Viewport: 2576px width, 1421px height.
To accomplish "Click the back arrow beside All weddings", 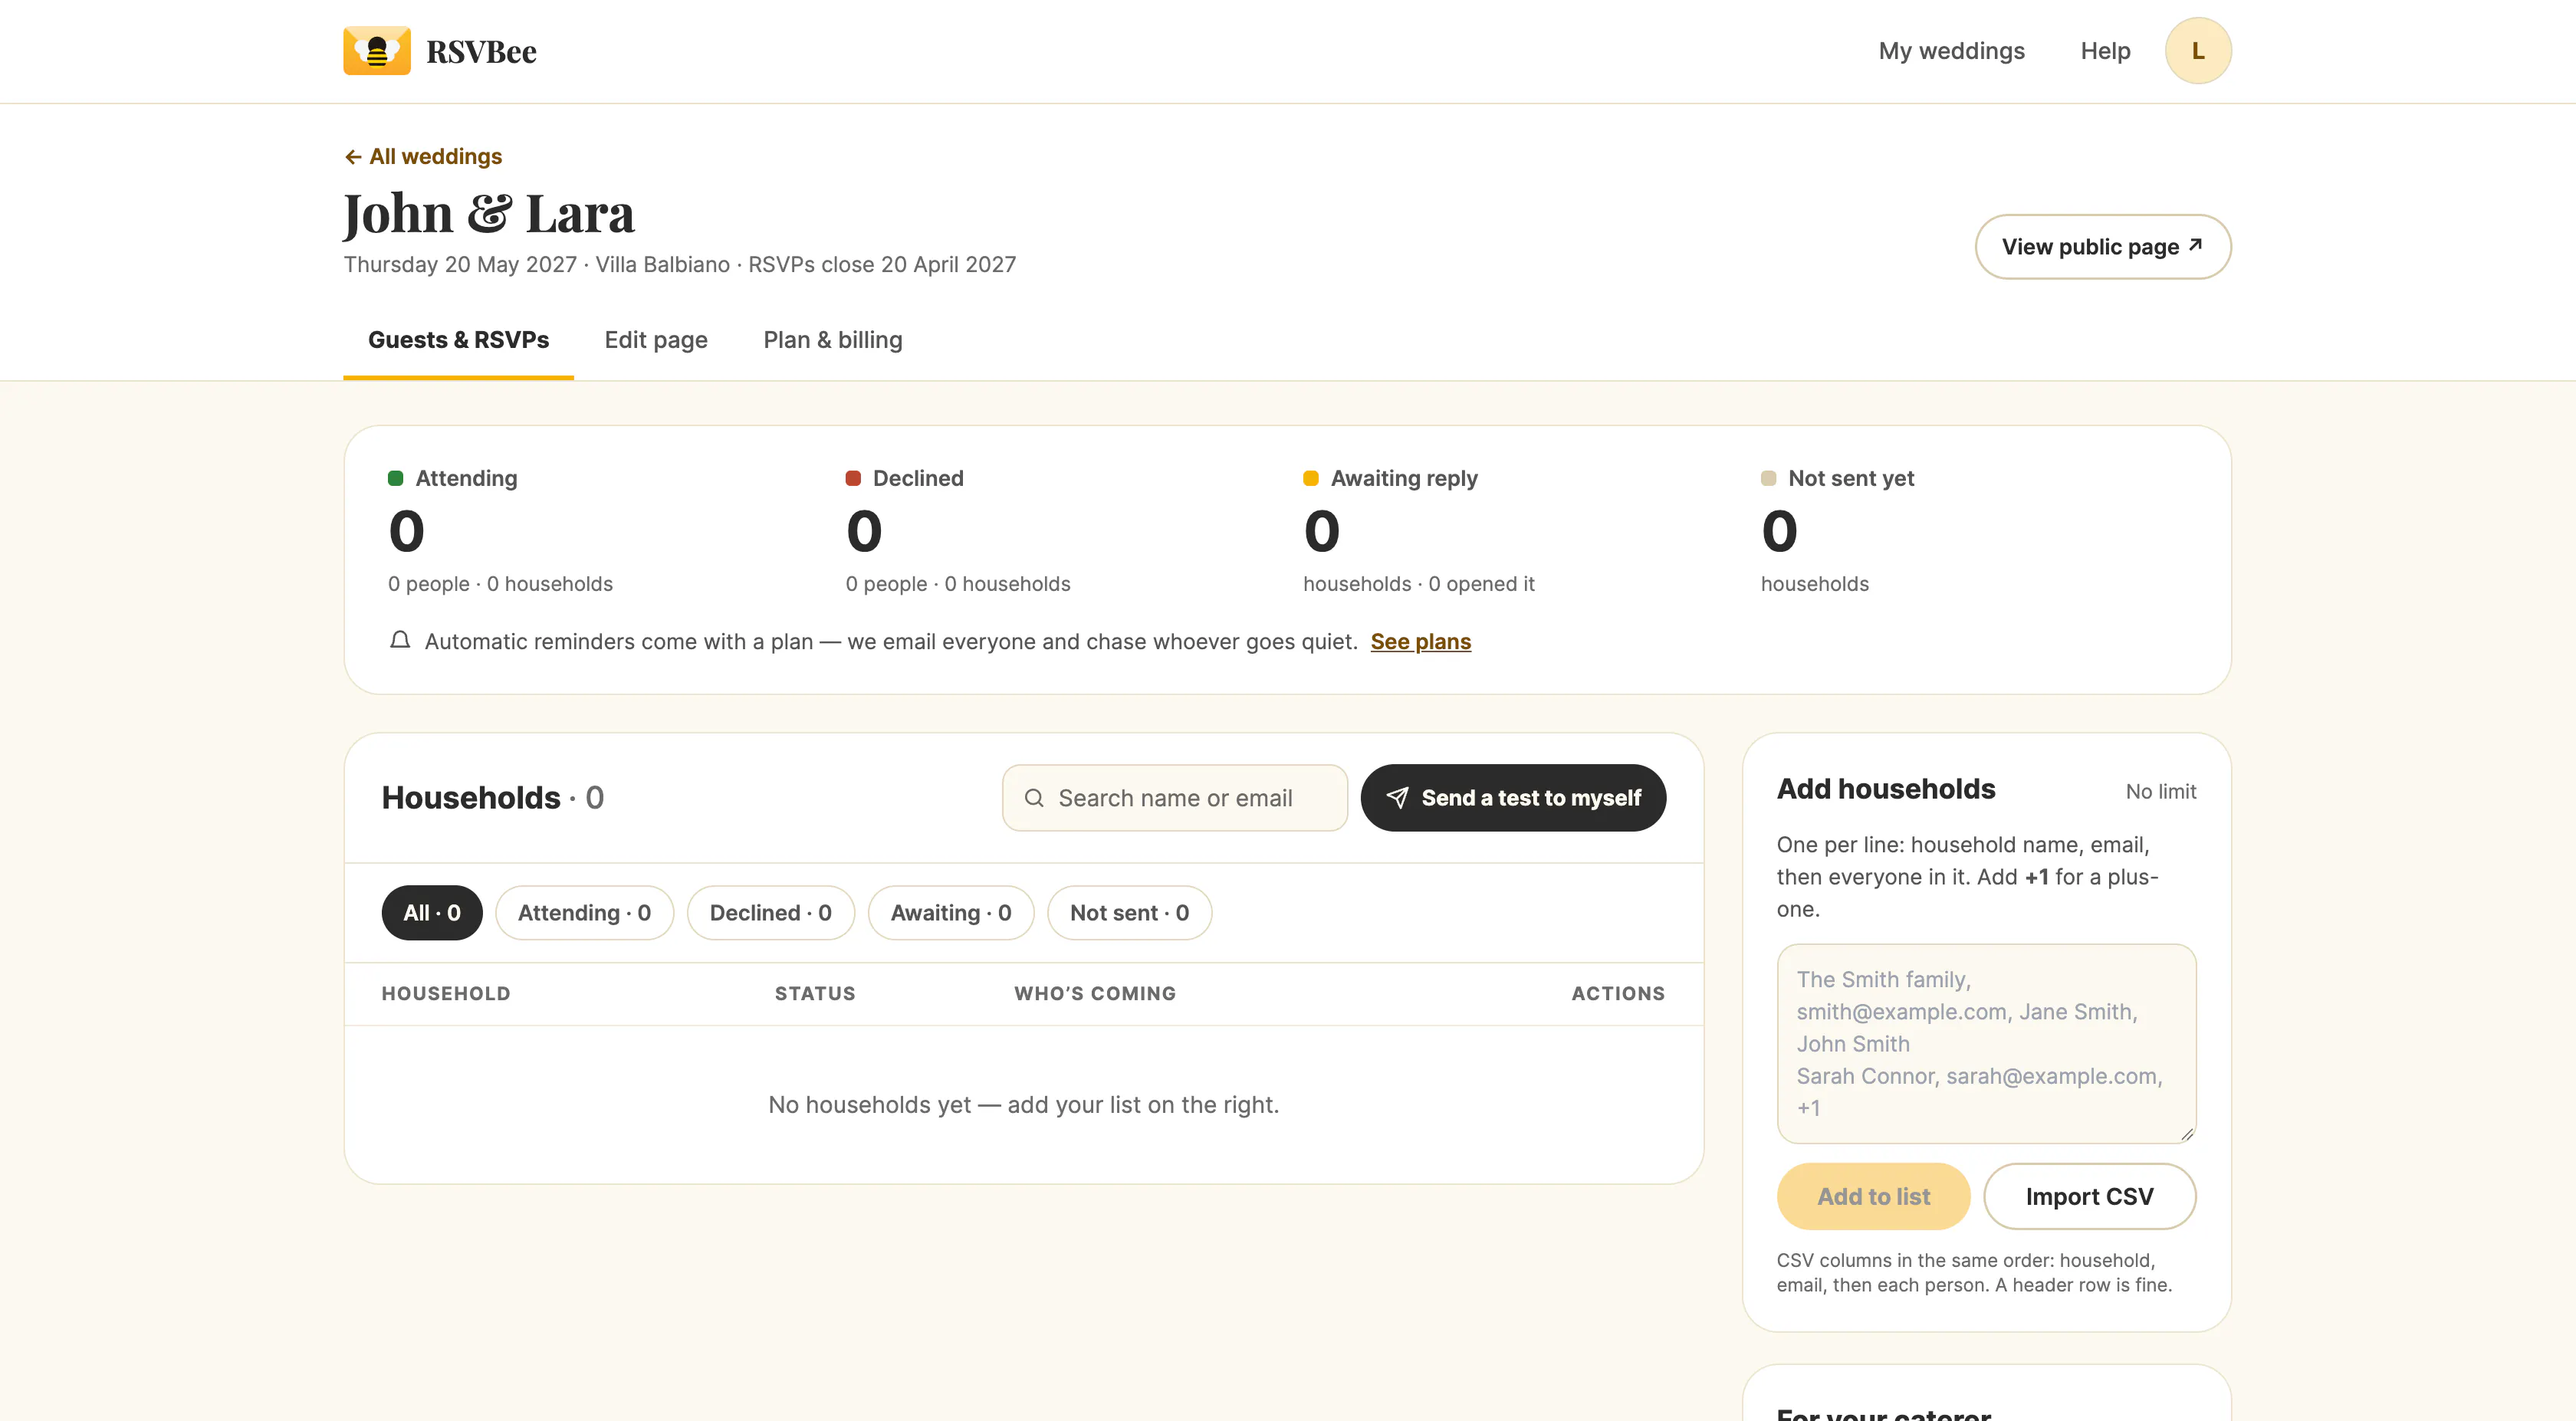I will (x=353, y=157).
